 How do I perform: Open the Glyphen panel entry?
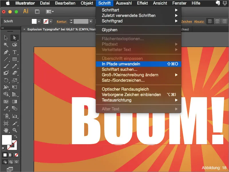(139, 30)
